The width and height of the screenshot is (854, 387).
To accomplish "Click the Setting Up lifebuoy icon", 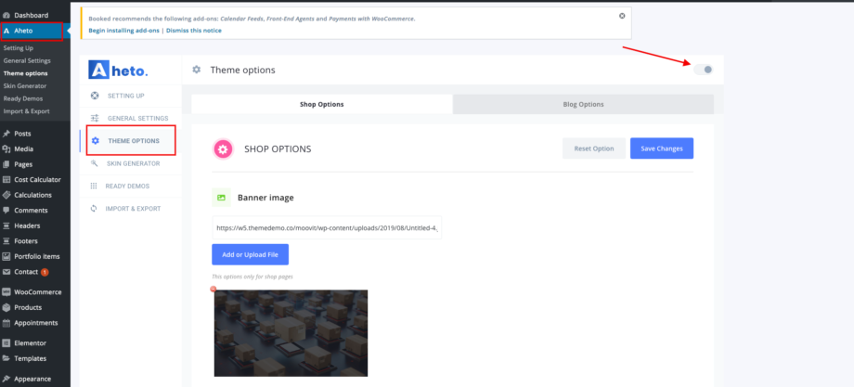I will coord(95,96).
